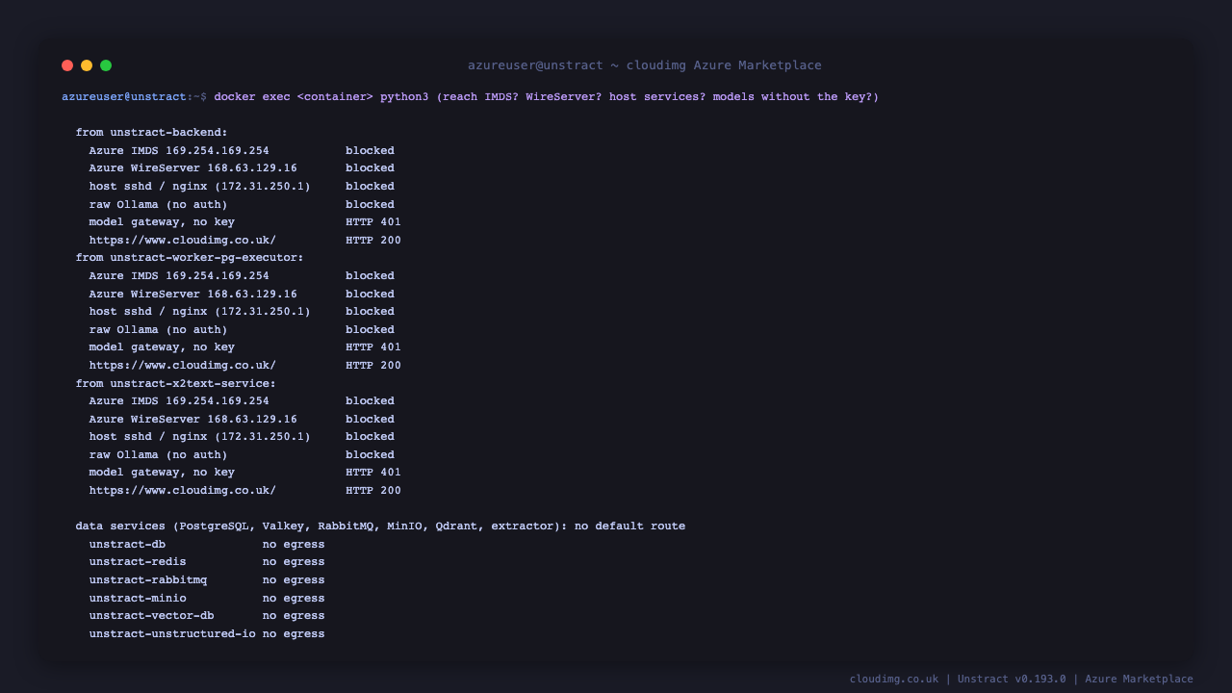Click the green maximize window dot
The height and width of the screenshot is (693, 1232).
[x=106, y=65]
